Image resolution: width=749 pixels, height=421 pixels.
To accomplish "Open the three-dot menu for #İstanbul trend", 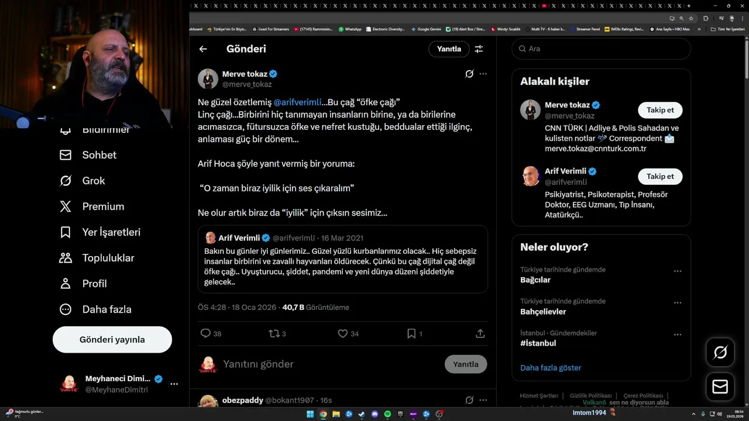I will click(678, 334).
